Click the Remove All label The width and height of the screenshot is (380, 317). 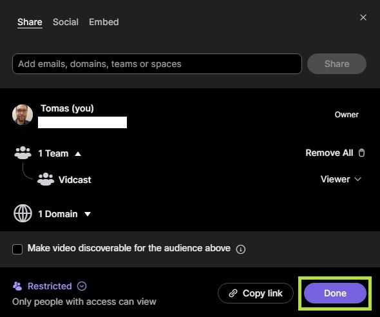pyautogui.click(x=329, y=153)
